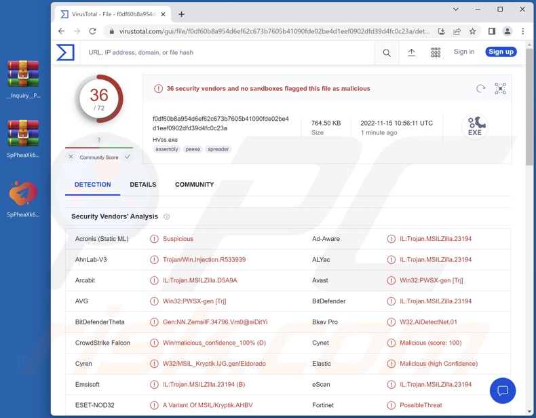Viewport: 536px width, 418px height.
Task: Click the 764.50 KB size value
Action: 326,123
